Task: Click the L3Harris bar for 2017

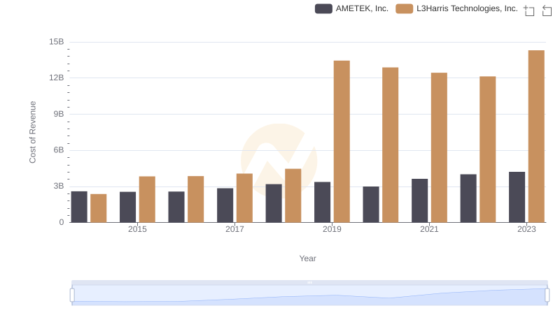Action: 244,198
